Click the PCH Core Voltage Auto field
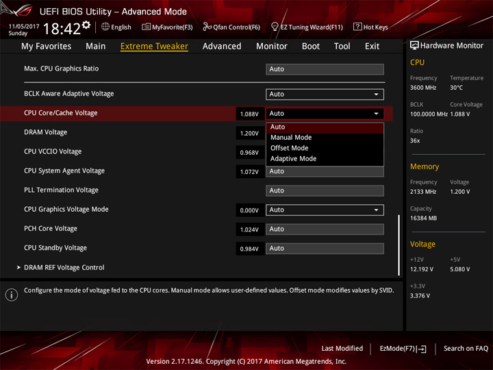This screenshot has height=370, width=493. 325,230
